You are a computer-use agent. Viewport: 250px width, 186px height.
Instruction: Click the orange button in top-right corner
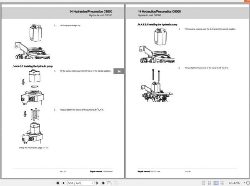[247, 1]
